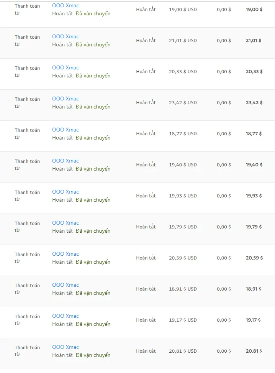Click OOO Xmac in the 20,33 $ transaction
This screenshot has height=373, width=275.
click(65, 68)
